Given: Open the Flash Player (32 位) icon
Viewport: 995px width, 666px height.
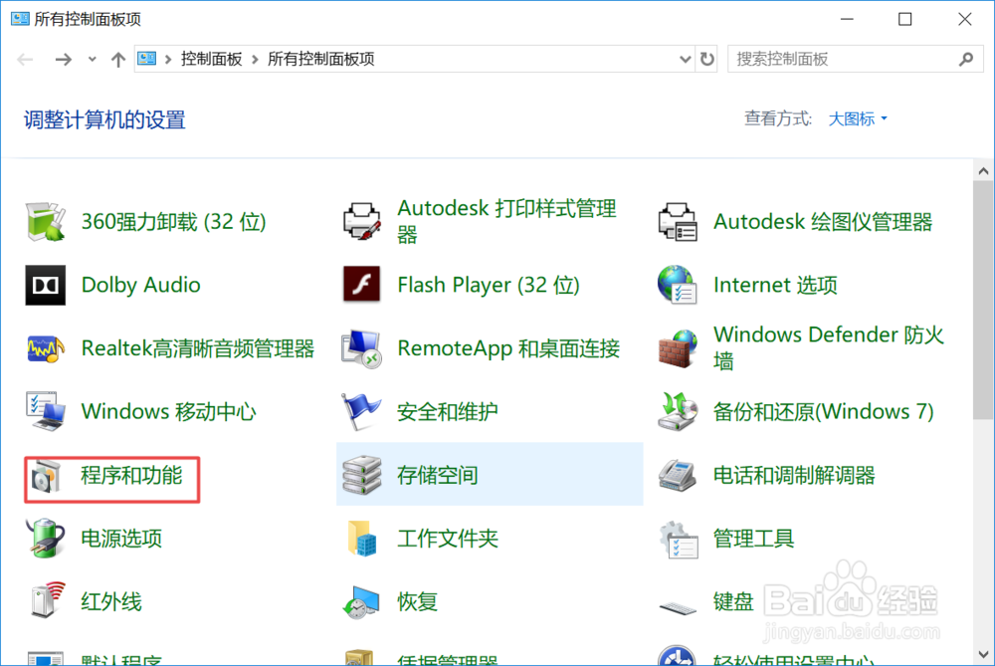Looking at the screenshot, I should (362, 285).
